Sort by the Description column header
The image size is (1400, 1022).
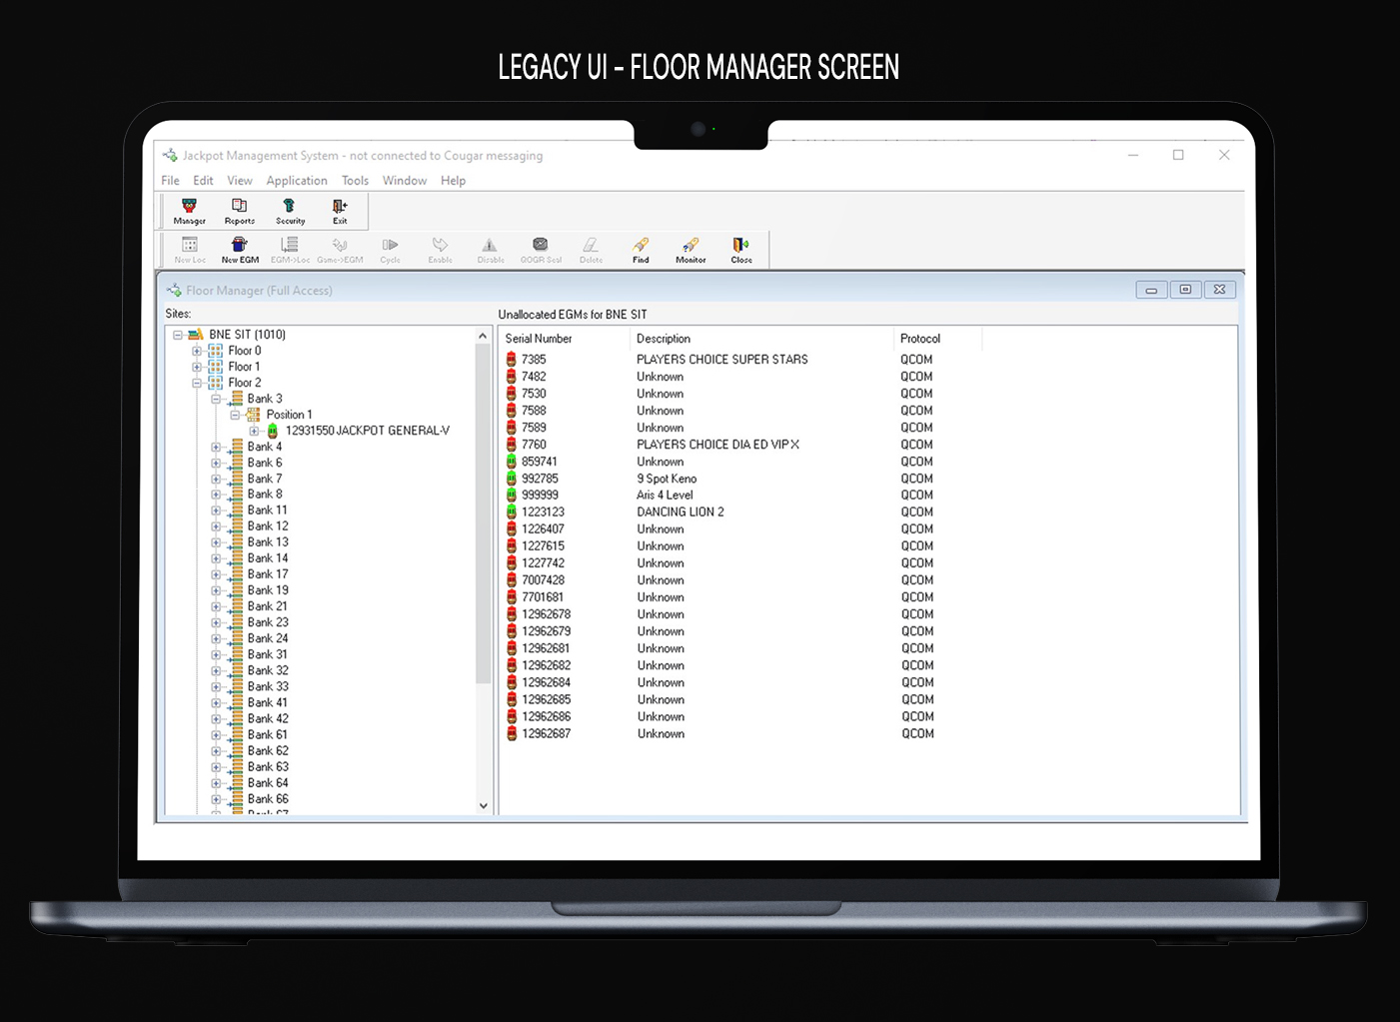tap(761, 339)
